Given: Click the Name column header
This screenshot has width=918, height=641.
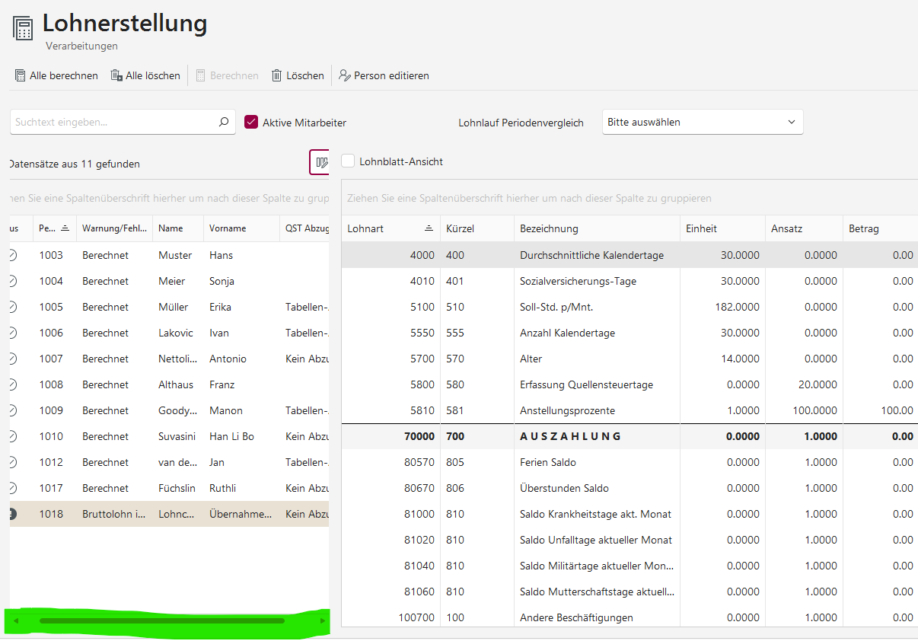Looking at the screenshot, I should [171, 228].
